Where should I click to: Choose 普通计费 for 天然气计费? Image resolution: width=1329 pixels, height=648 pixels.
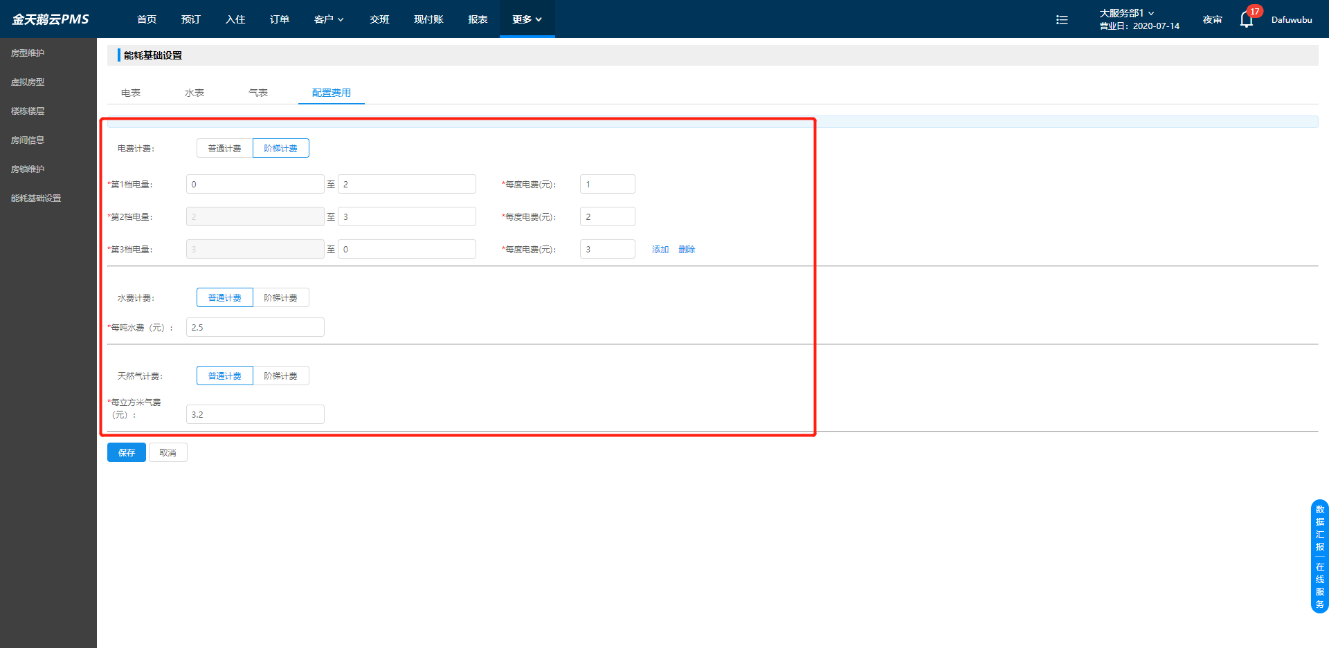pos(225,376)
